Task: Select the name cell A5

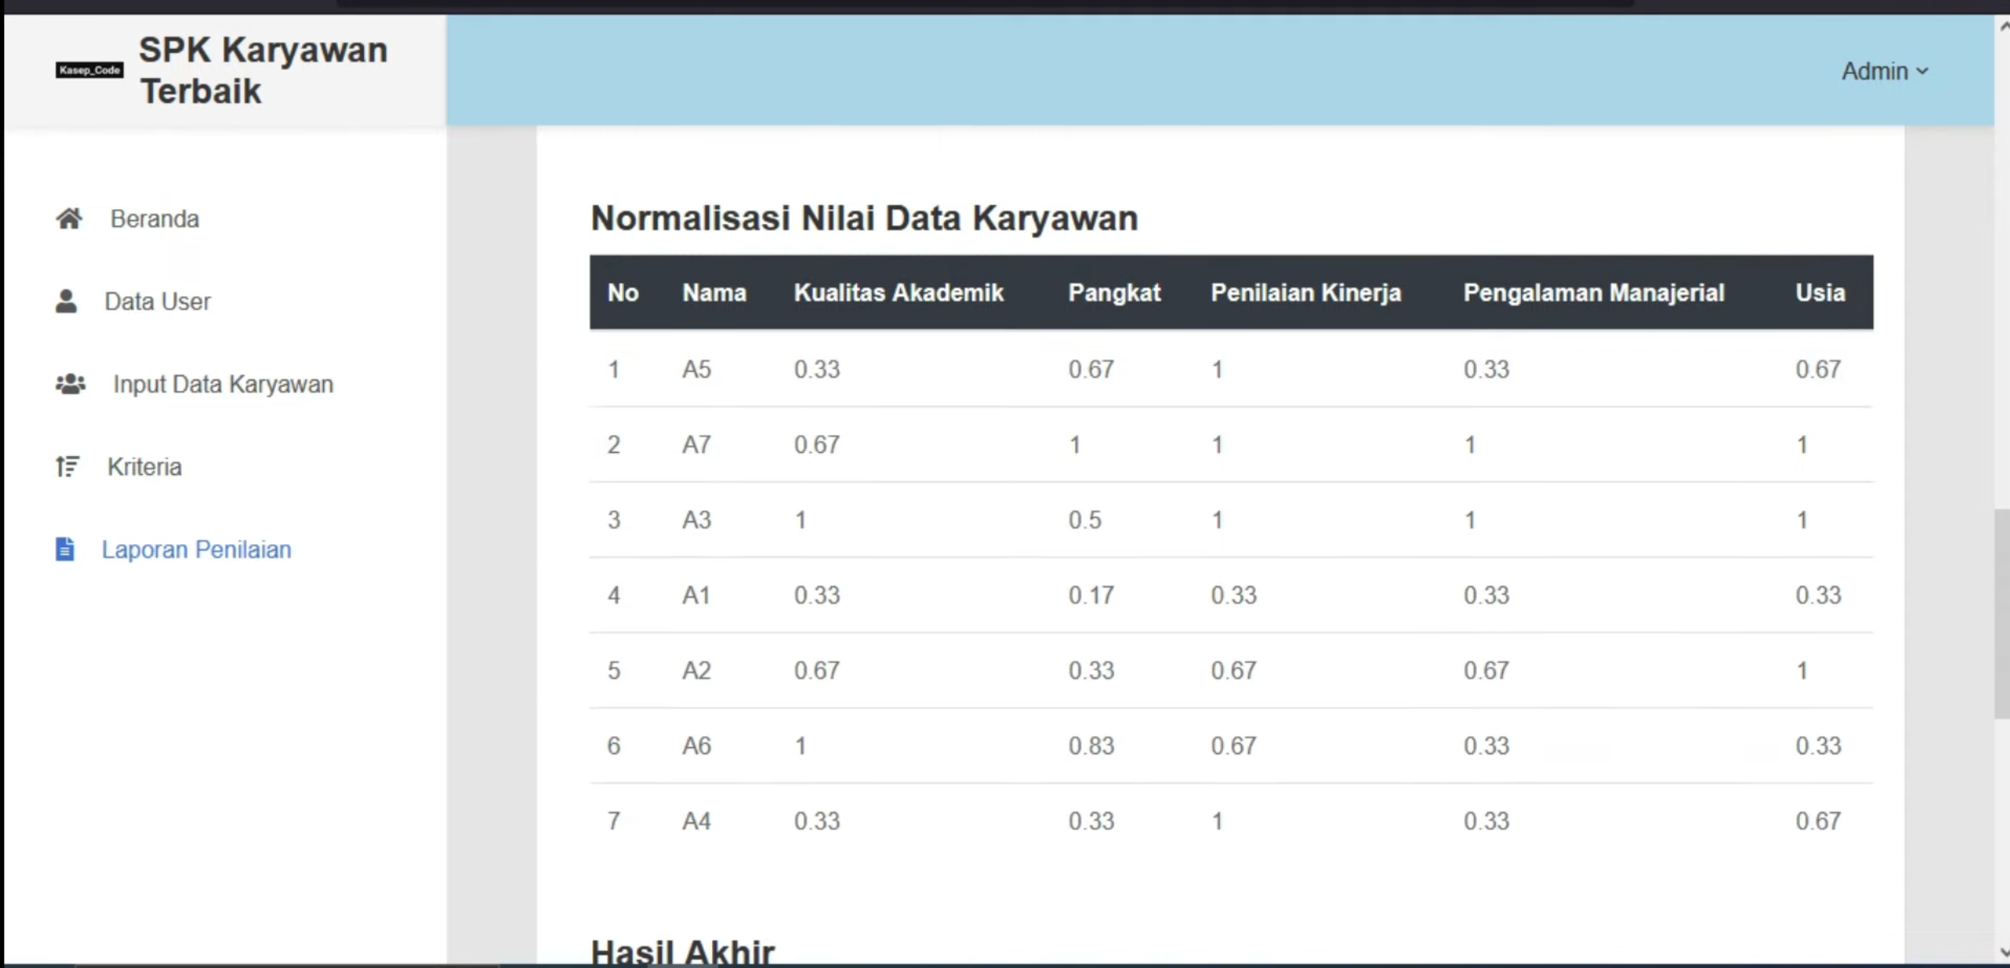Action: coord(696,369)
